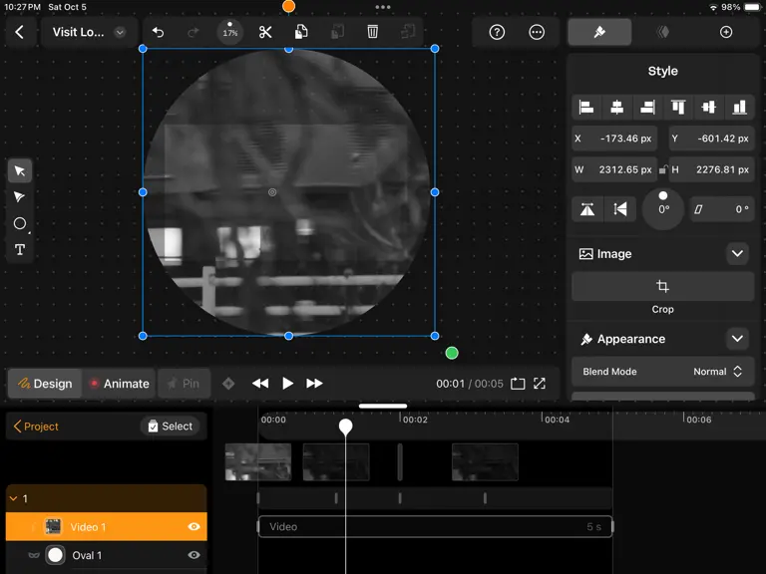Delete selection with trash icon

[373, 32]
